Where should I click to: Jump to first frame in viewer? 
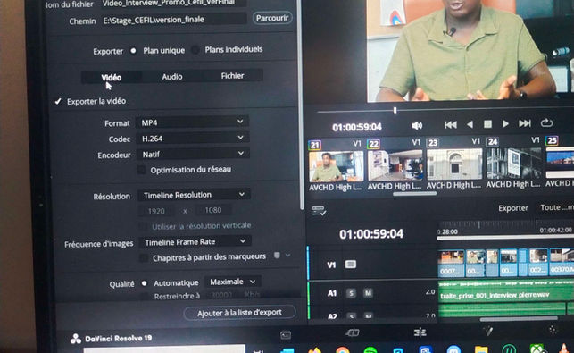pyautogui.click(x=451, y=125)
